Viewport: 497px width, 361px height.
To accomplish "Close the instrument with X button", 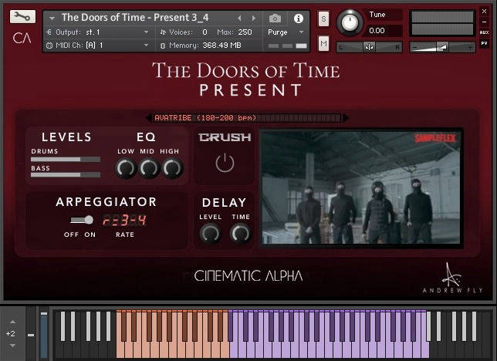I will coord(484,11).
